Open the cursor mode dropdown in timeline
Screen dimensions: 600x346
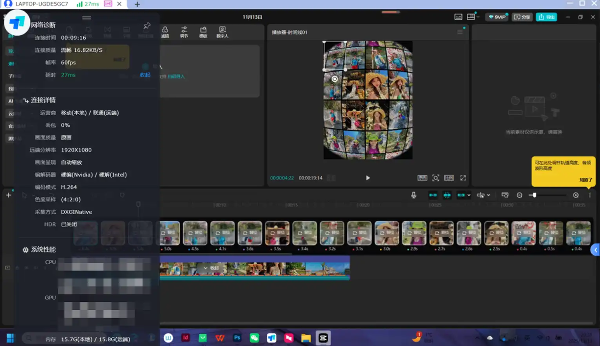pos(488,195)
